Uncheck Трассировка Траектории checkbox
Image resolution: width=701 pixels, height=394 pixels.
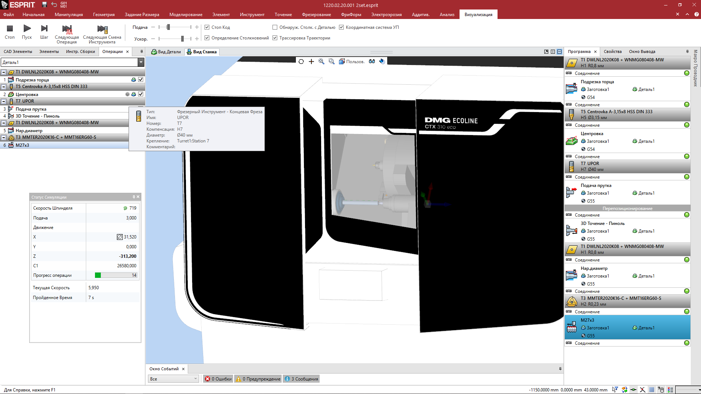pyautogui.click(x=275, y=38)
